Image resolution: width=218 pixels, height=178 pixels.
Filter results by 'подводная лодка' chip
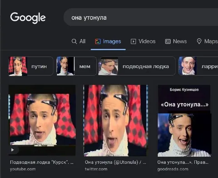(x=137, y=66)
